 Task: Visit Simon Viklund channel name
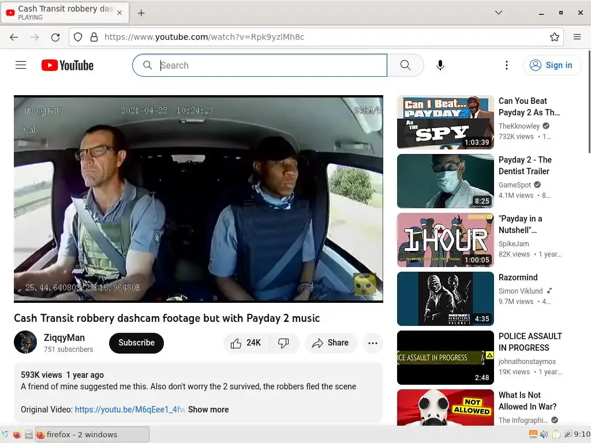pos(521,291)
